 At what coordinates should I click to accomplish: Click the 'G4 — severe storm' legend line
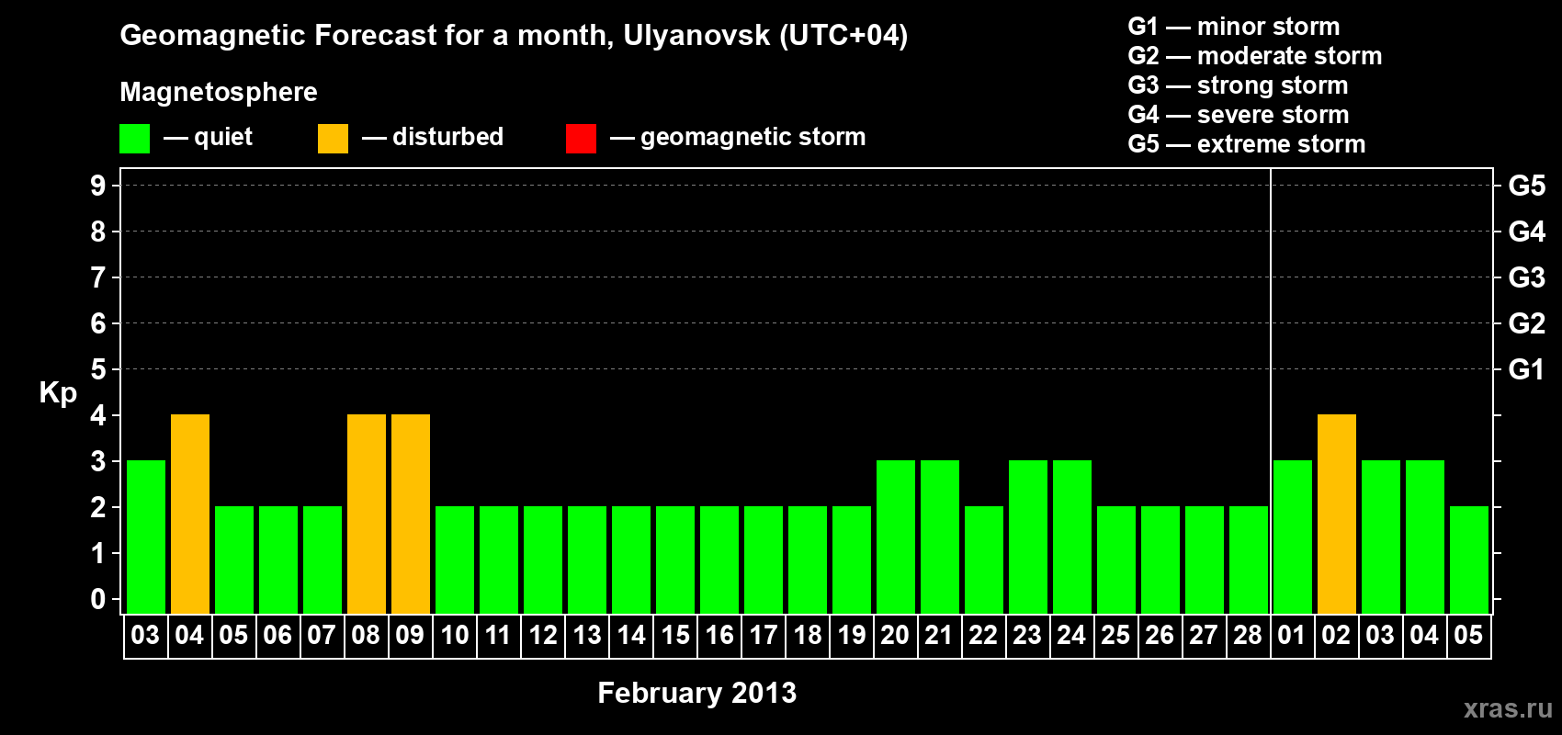coord(1239,115)
